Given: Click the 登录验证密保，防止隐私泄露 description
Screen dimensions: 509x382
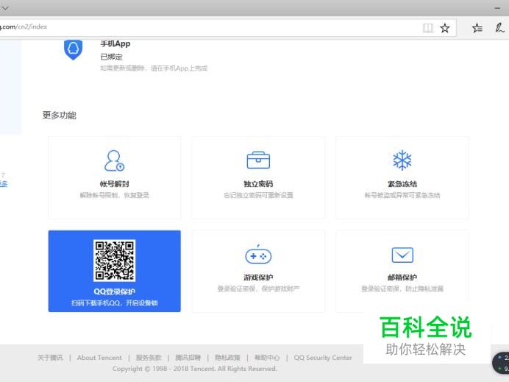Looking at the screenshot, I should click(402, 289).
